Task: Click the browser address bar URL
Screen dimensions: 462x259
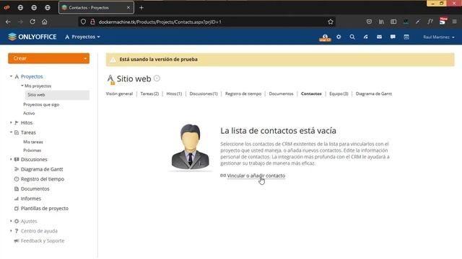Action: pos(160,22)
